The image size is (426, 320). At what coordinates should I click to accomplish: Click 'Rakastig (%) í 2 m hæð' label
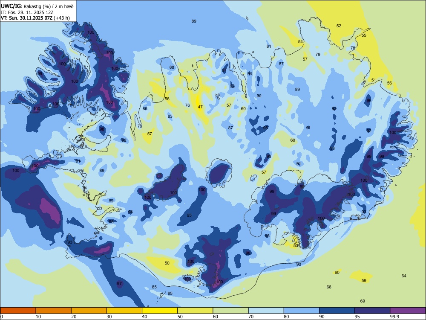tap(49, 6)
